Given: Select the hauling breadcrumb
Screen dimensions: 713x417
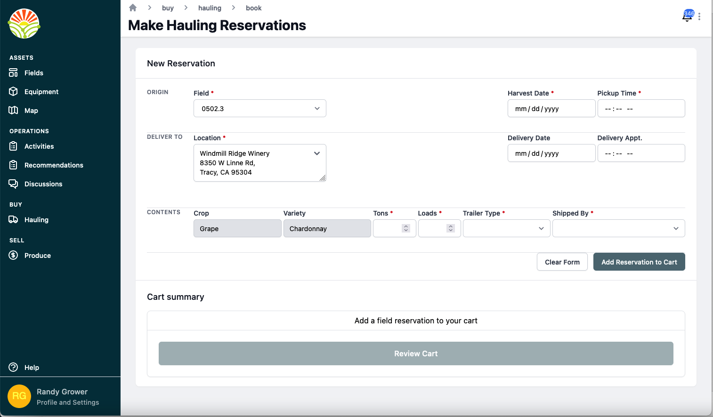Looking at the screenshot, I should (210, 8).
